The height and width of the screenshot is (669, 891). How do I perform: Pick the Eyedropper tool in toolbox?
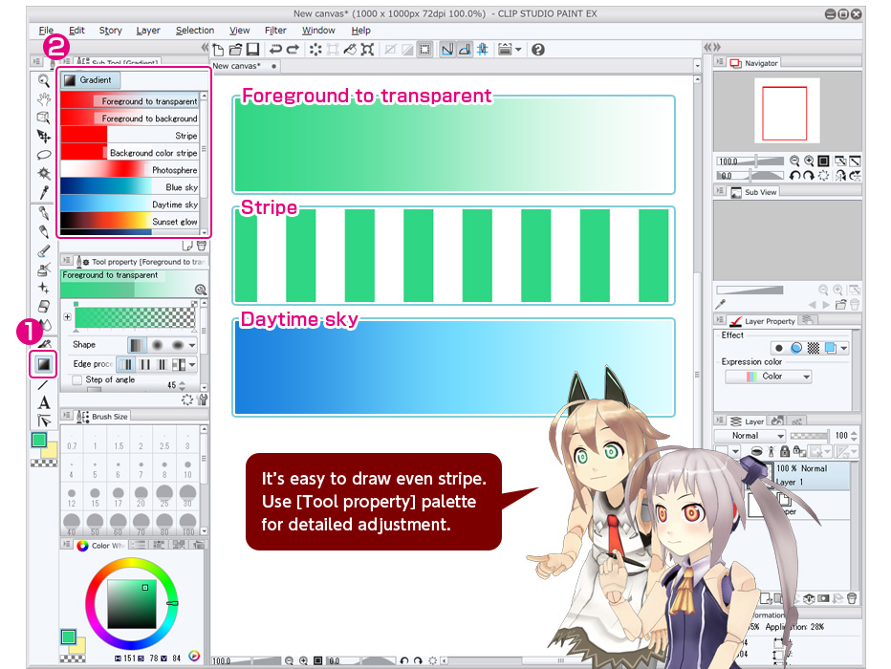pyautogui.click(x=43, y=191)
